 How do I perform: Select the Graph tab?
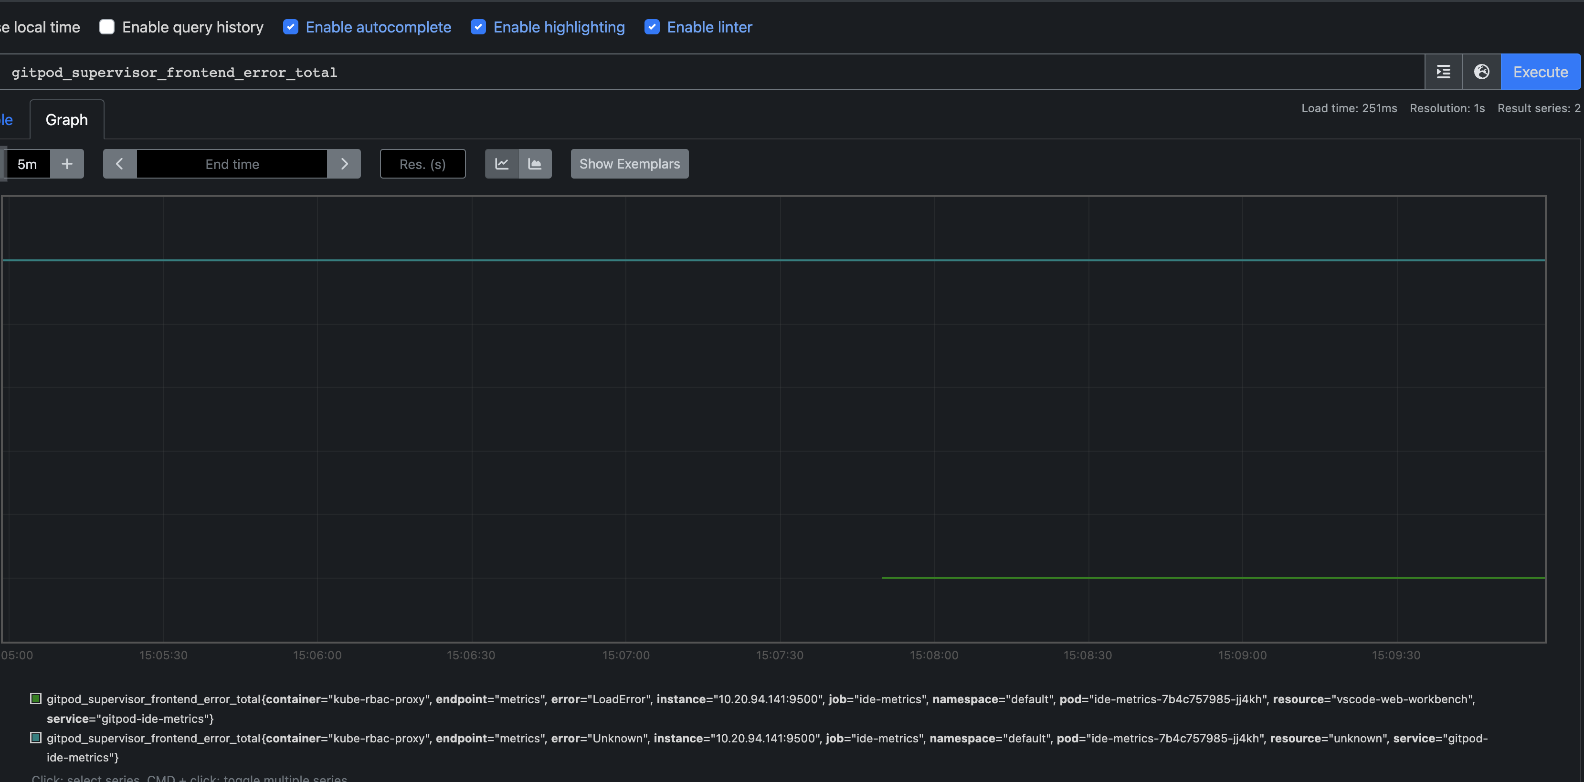coord(66,120)
